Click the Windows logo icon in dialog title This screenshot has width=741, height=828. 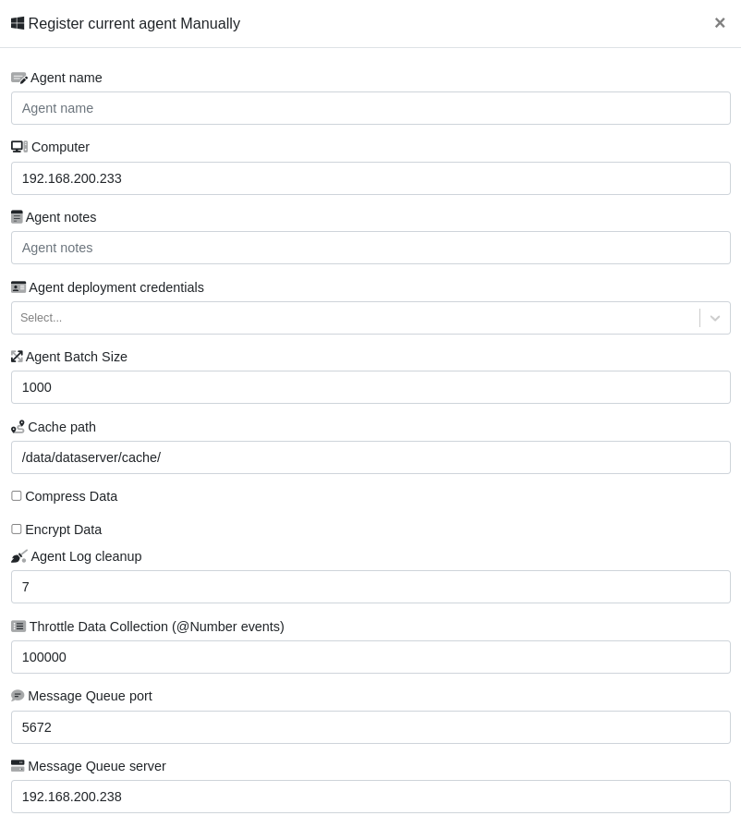18,23
